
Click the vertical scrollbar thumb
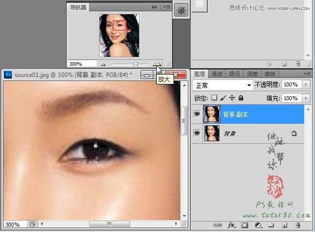pos(184,120)
